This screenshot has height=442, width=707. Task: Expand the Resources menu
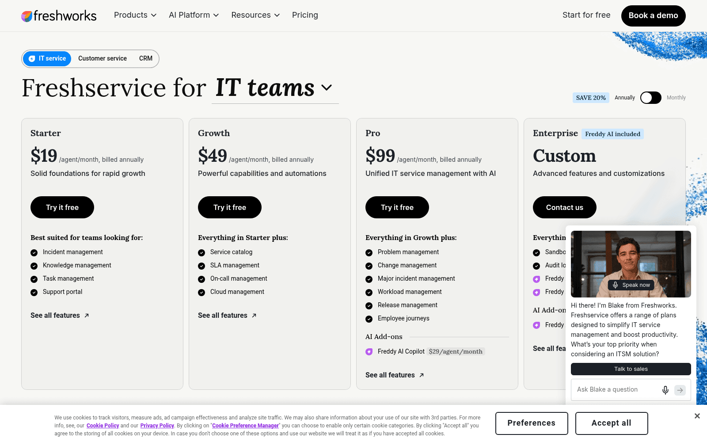pos(255,15)
